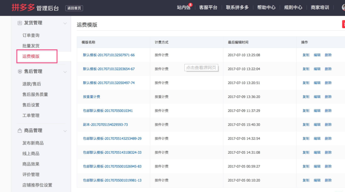This screenshot has height=192, width=345.
Task: Click the 最后编辑时间 column header
Action: tap(238, 42)
